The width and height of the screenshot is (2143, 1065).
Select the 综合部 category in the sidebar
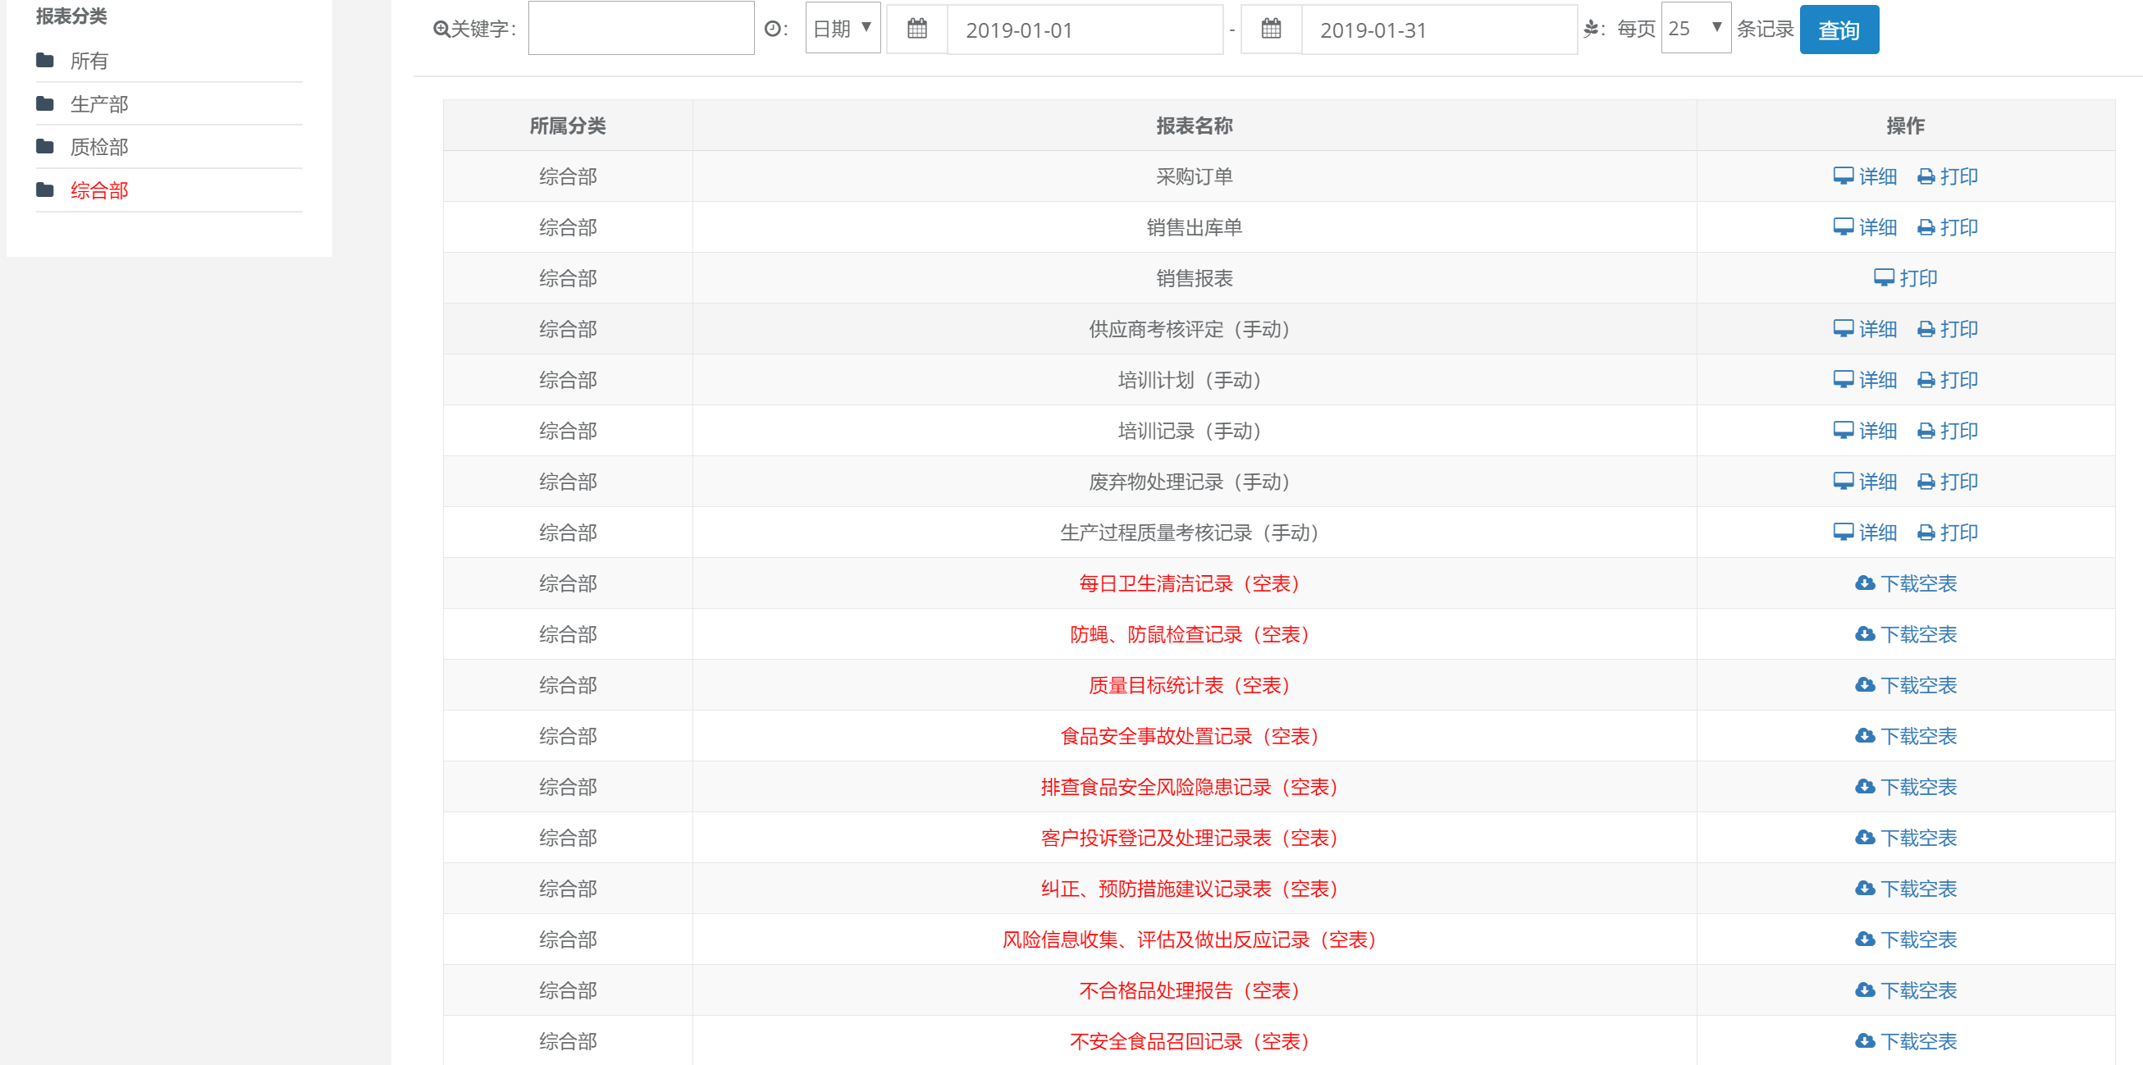(x=99, y=190)
